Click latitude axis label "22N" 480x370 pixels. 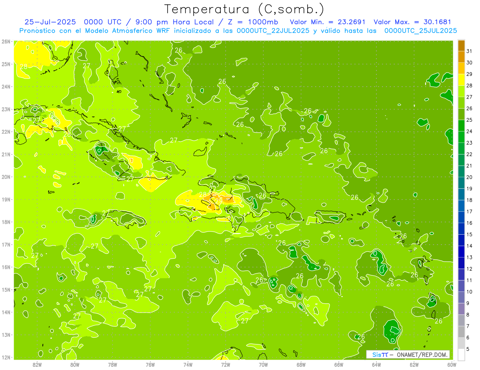click(x=6, y=132)
